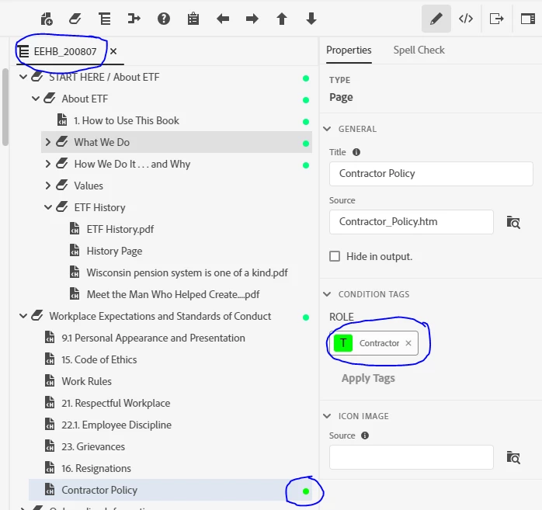Click the Icon Image Source input field
Viewport: 542px width, 510px height.
click(412, 457)
